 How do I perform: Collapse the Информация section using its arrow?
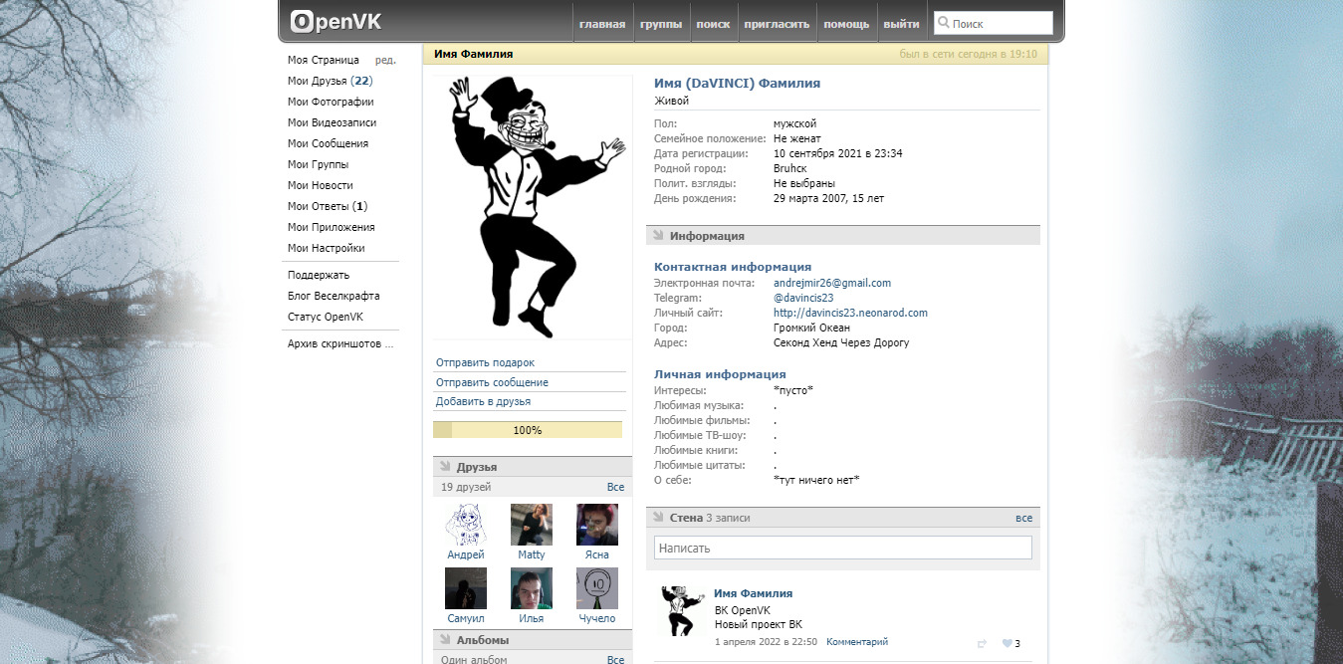tap(657, 236)
